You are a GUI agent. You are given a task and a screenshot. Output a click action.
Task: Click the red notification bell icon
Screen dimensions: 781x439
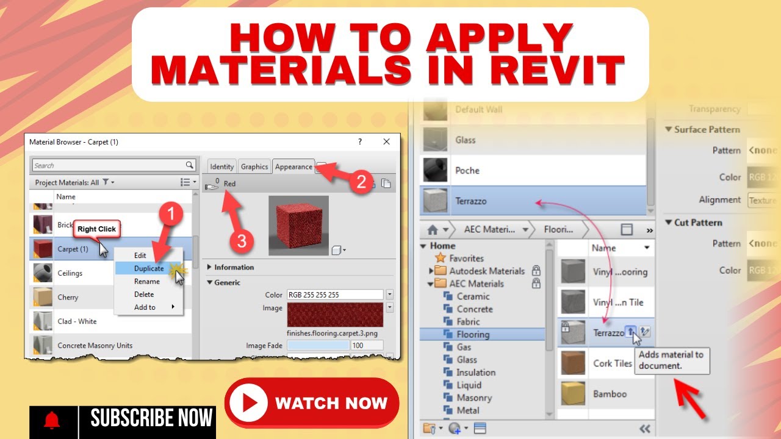[x=53, y=420]
